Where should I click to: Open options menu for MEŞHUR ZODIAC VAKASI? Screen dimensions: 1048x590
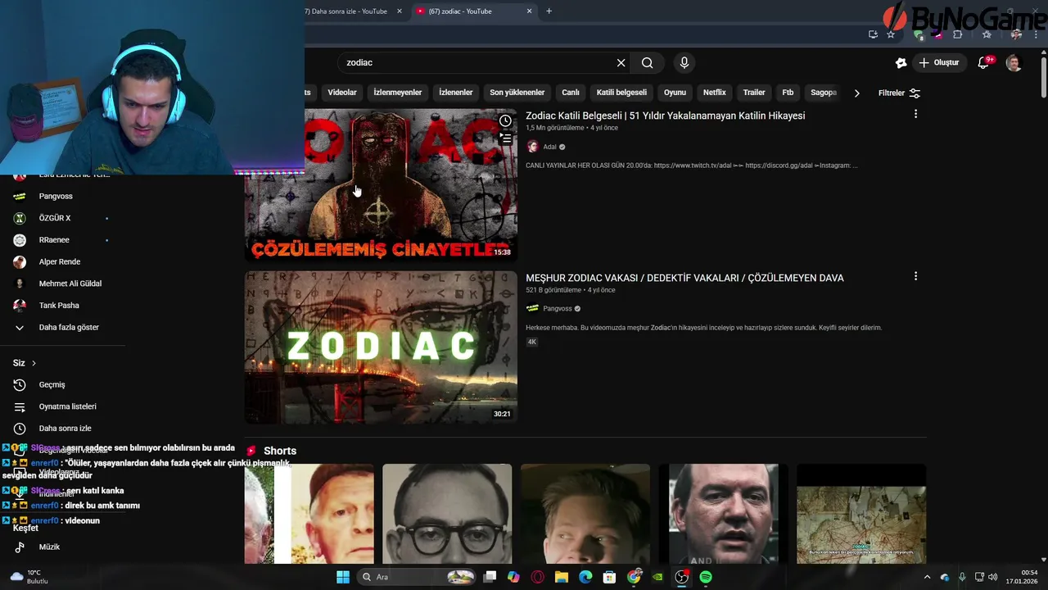[915, 276]
